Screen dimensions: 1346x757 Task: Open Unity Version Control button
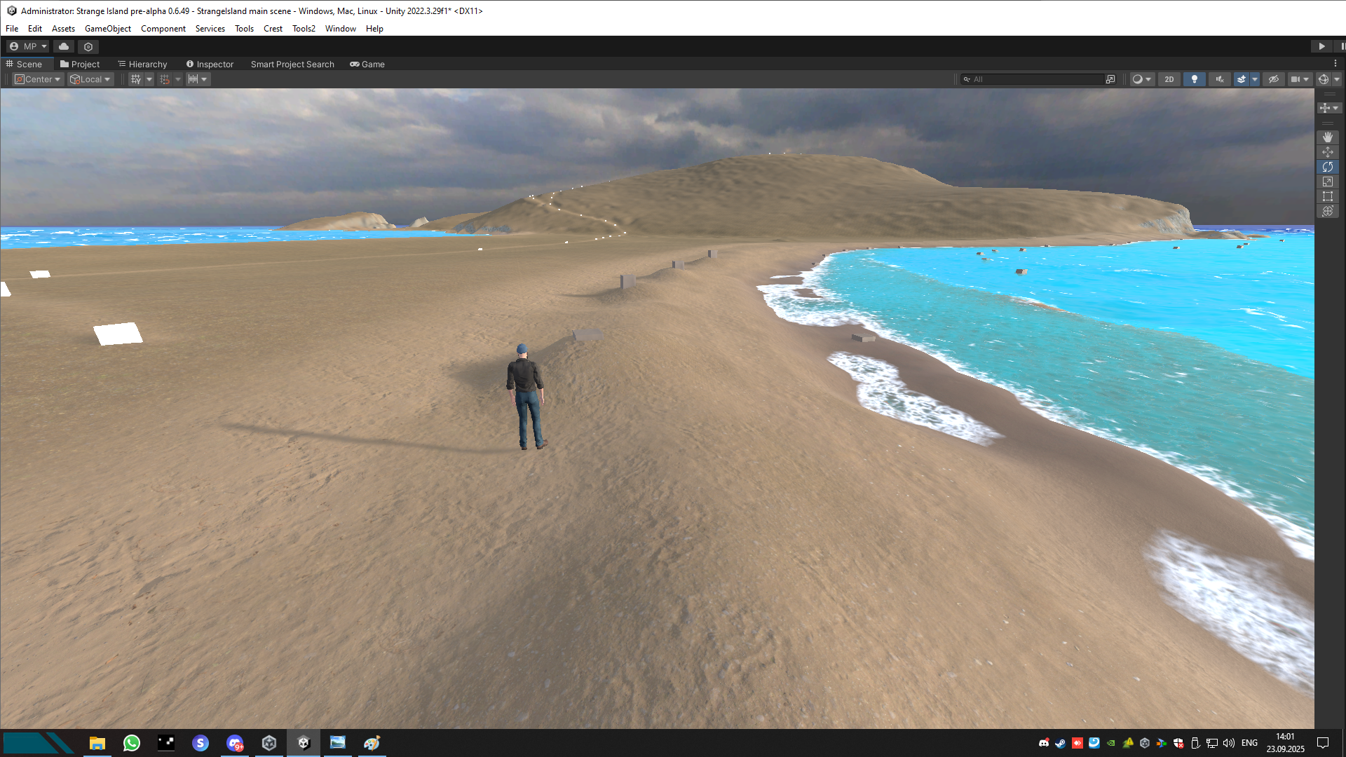pyautogui.click(x=88, y=46)
